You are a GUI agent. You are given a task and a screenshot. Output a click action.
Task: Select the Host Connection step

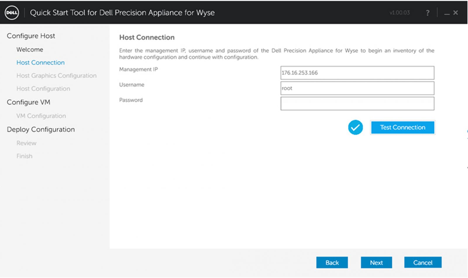click(x=40, y=62)
